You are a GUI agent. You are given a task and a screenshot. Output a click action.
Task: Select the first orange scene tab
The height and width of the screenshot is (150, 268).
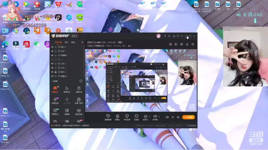click(x=58, y=42)
